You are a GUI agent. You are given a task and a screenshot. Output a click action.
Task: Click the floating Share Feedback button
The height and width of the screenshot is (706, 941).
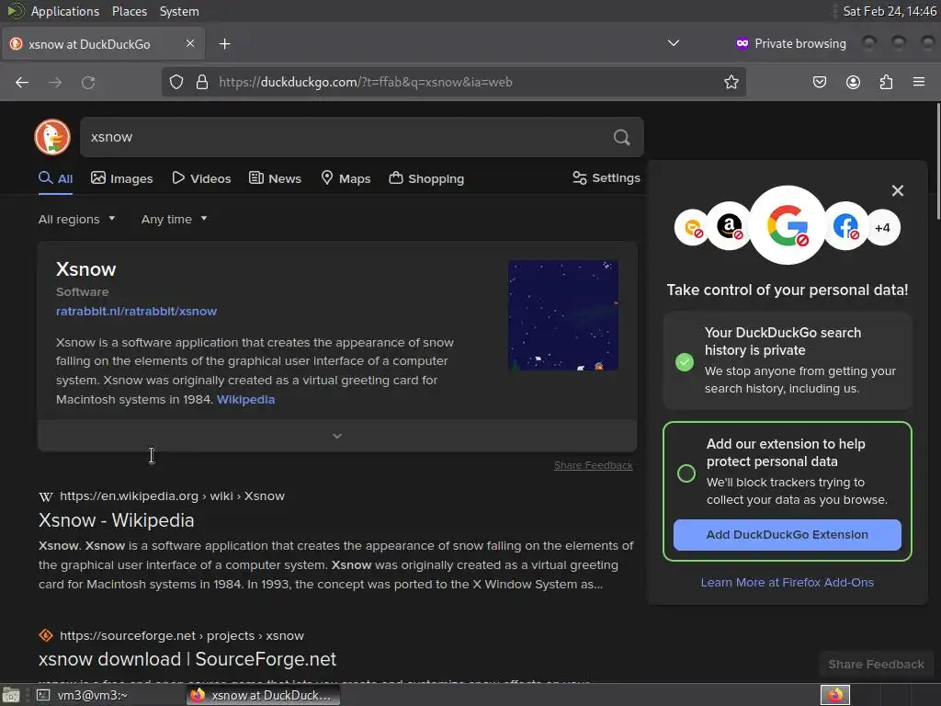876,664
